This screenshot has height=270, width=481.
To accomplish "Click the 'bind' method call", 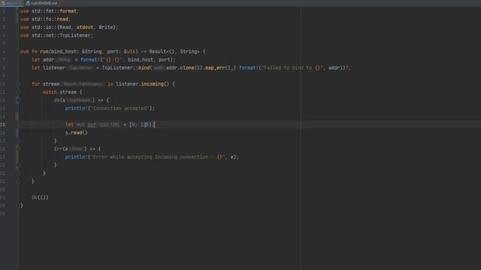I will tap(144, 68).
